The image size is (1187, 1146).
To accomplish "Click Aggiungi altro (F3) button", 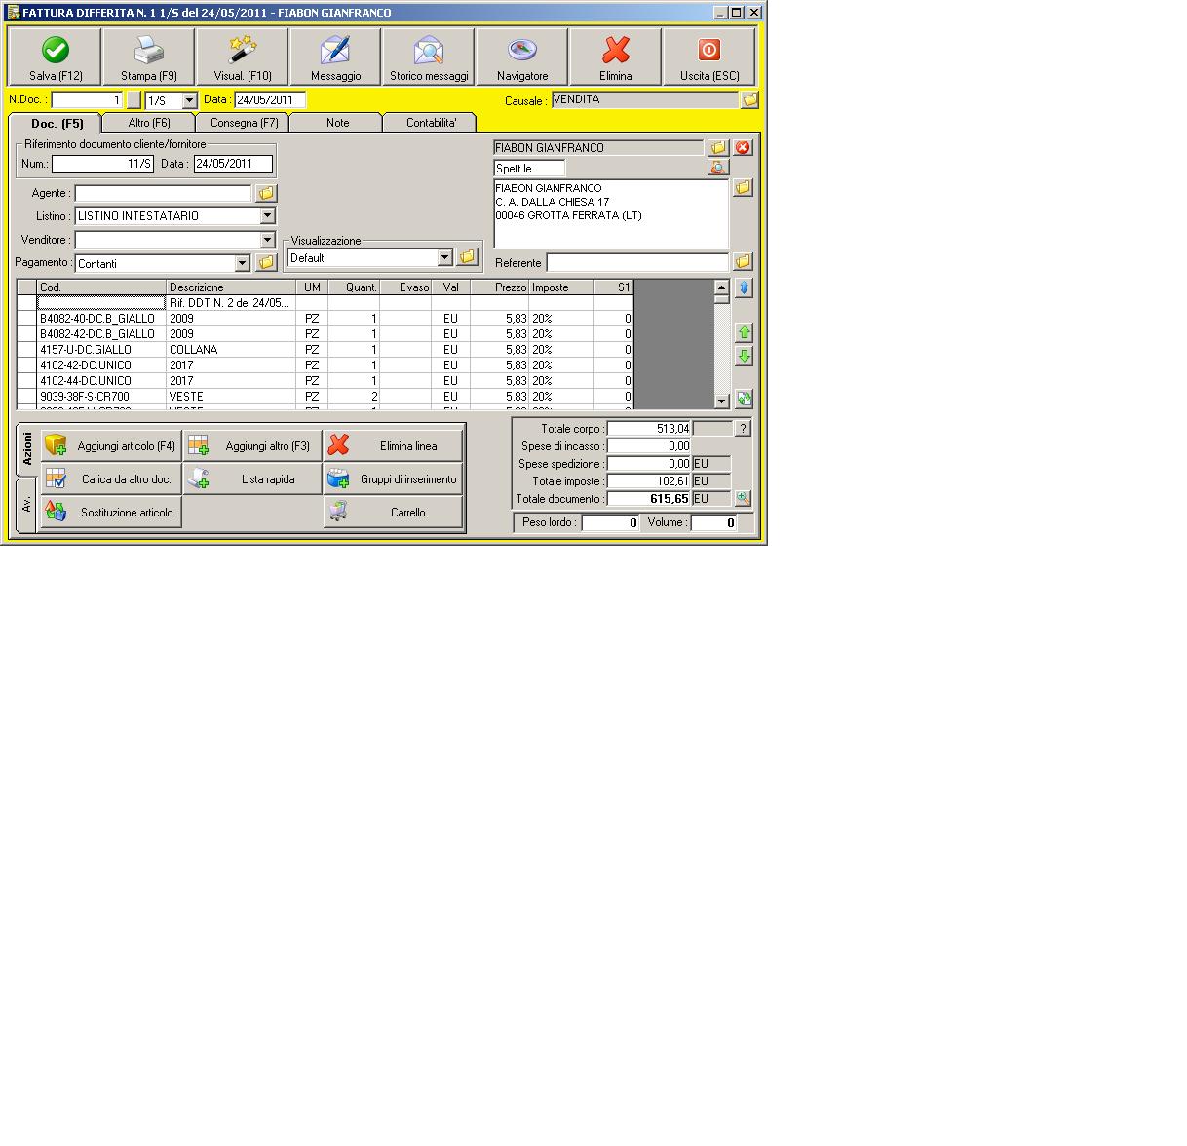I will 252,445.
